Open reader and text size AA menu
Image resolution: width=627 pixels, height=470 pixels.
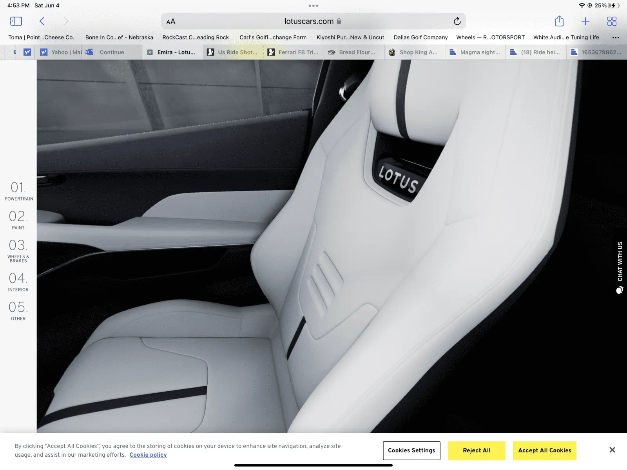[x=171, y=22]
